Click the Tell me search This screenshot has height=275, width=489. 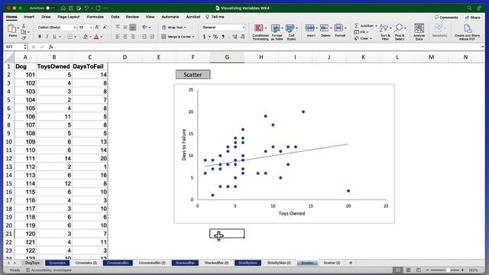[x=215, y=17]
